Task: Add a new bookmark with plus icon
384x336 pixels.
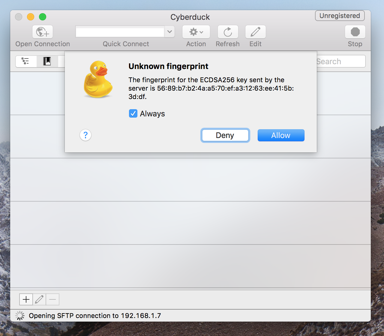Action: pyautogui.click(x=26, y=299)
